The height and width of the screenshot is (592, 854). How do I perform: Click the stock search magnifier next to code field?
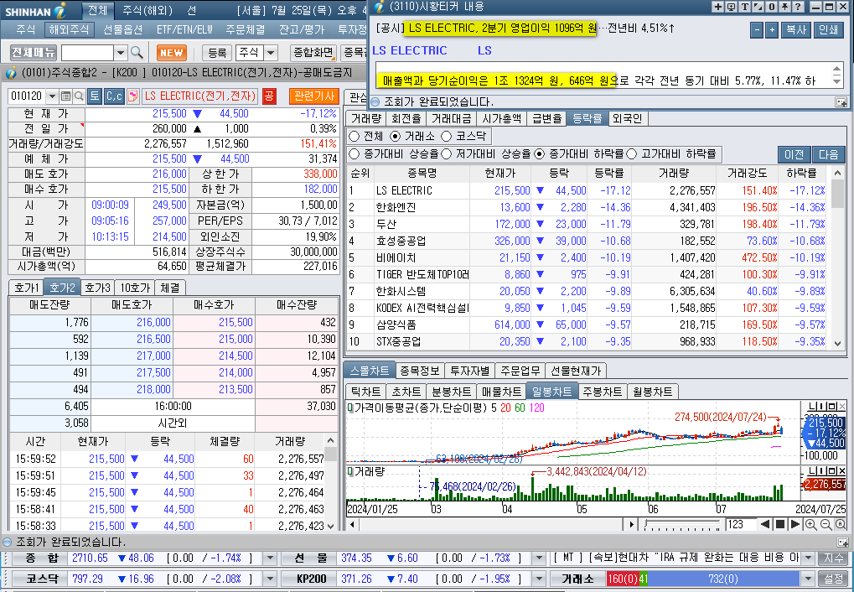(79, 96)
